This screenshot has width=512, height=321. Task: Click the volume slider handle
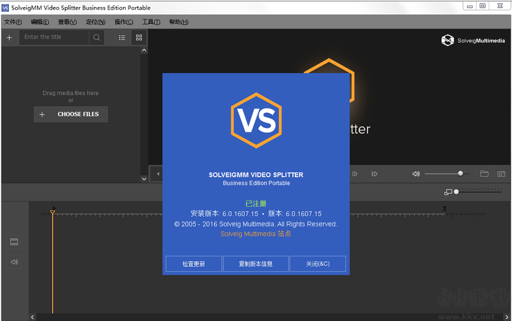[x=460, y=173]
